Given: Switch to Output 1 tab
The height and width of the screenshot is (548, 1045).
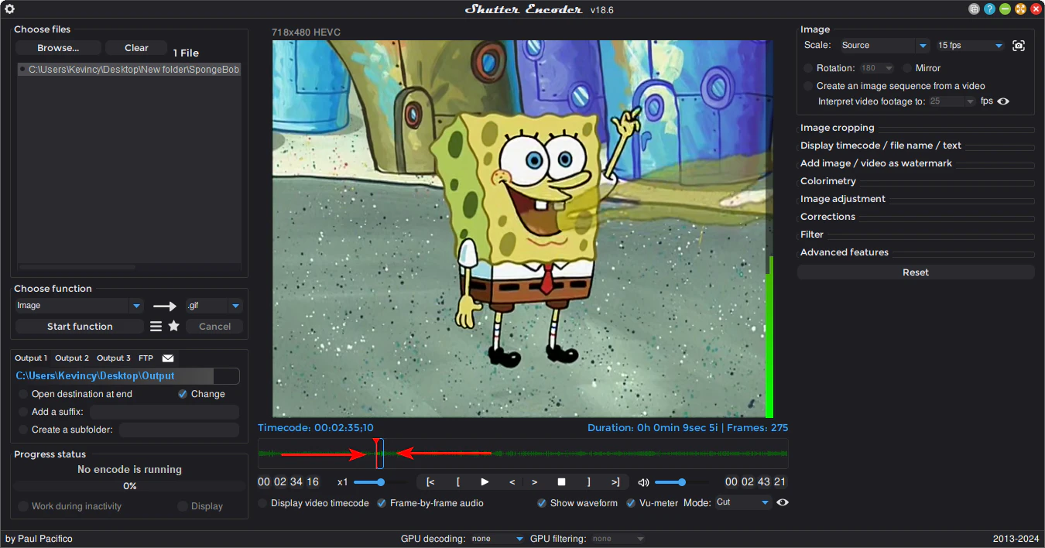Looking at the screenshot, I should [31, 358].
